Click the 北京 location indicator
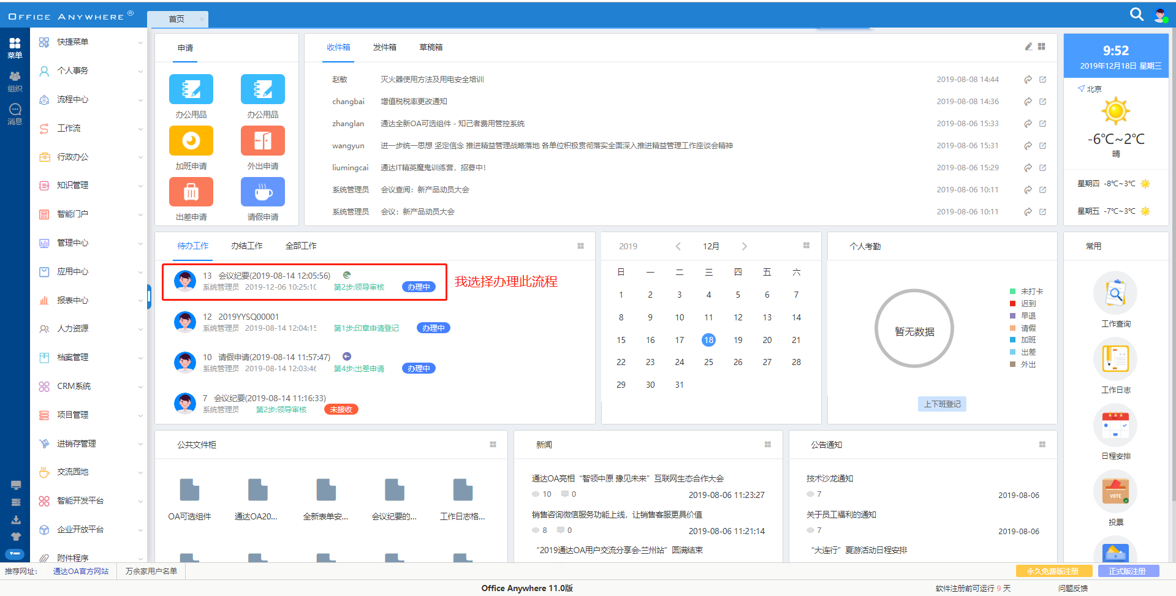This screenshot has width=1176, height=596. [x=1090, y=89]
